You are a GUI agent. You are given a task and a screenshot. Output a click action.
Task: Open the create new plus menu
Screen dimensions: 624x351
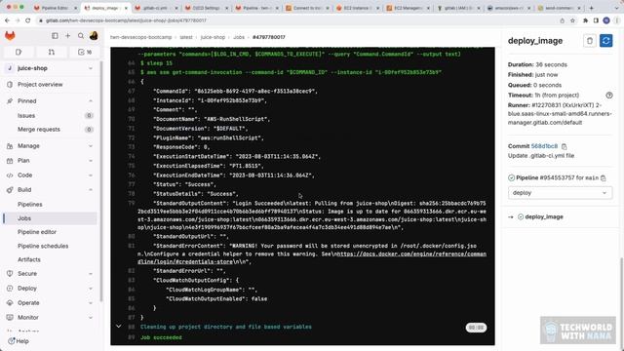click(x=67, y=36)
